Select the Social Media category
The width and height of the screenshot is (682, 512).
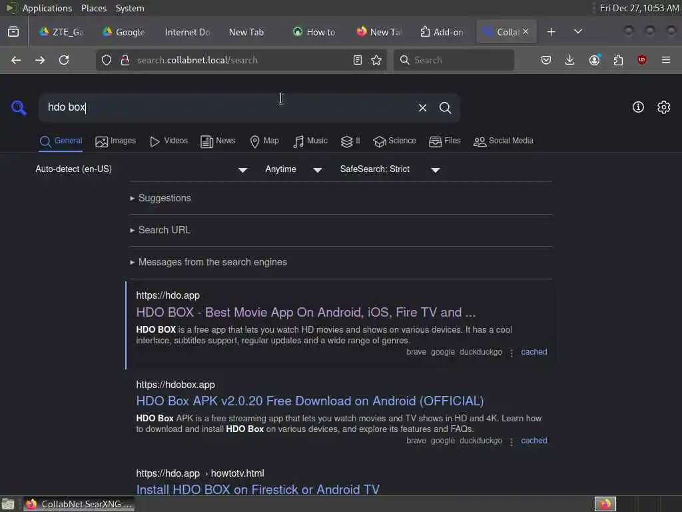pos(504,141)
